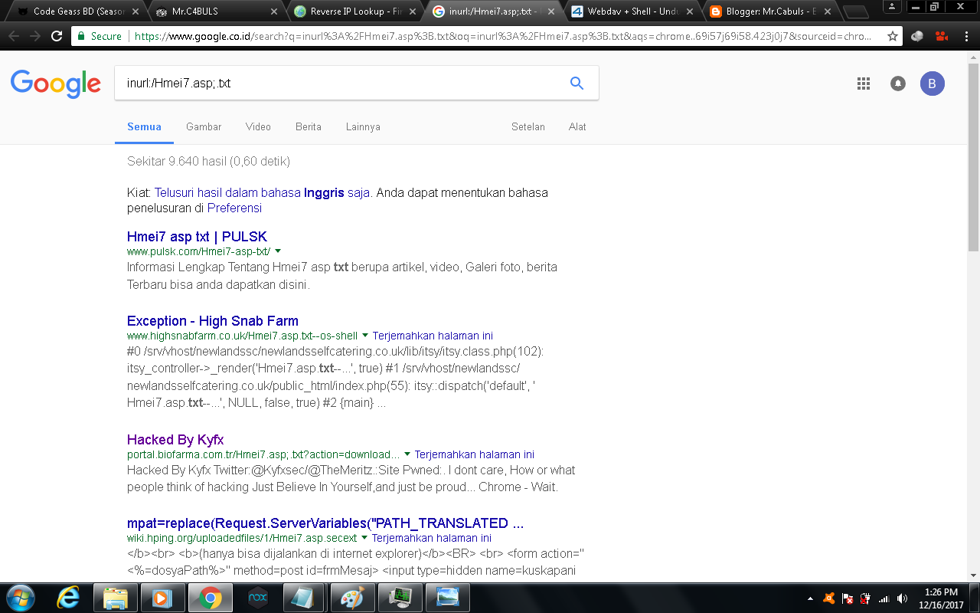Screen dimensions: 980x613
Task: Open the Windows Start menu
Action: tap(20, 598)
